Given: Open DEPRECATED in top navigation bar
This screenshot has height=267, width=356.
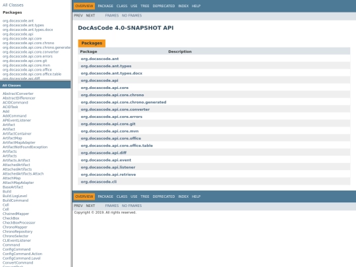Looking at the screenshot, I should point(163,6).
